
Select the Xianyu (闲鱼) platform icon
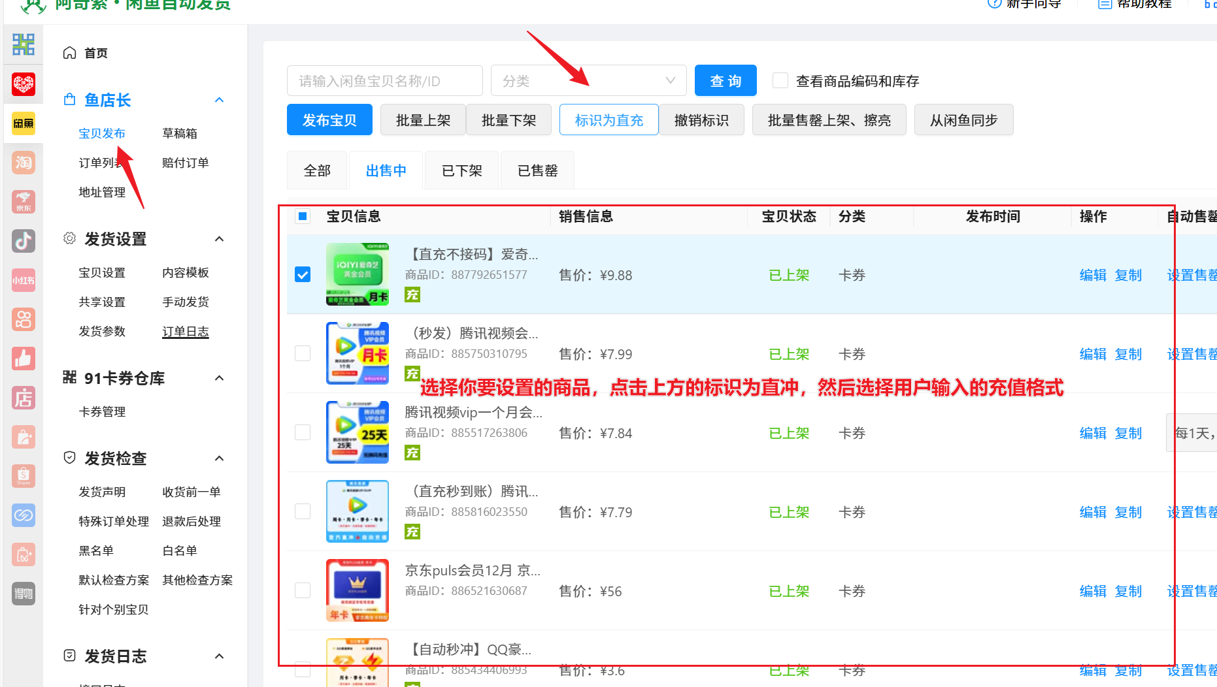tap(24, 123)
